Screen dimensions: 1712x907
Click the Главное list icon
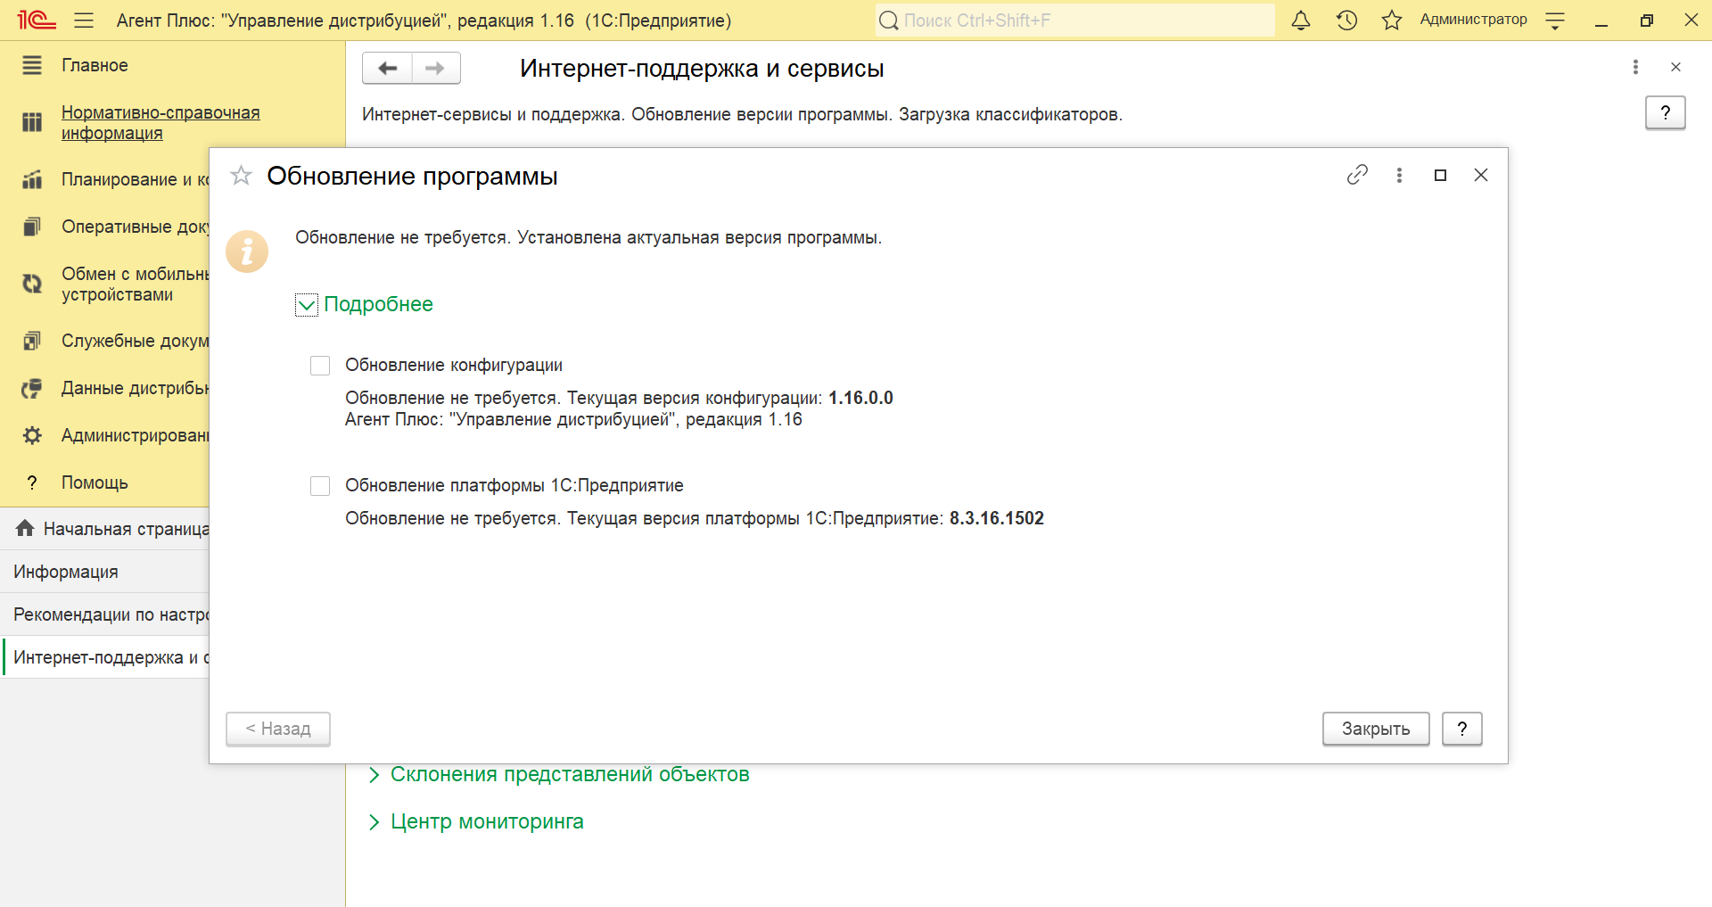(x=32, y=65)
